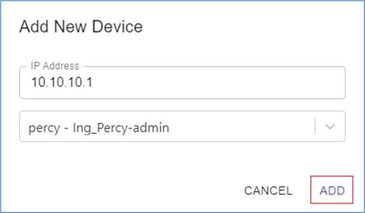Click the ADD button
This screenshot has width=365, height=213.
pyautogui.click(x=332, y=190)
